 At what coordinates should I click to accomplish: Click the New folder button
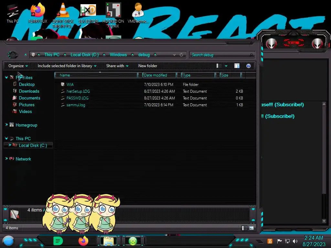pyautogui.click(x=148, y=66)
